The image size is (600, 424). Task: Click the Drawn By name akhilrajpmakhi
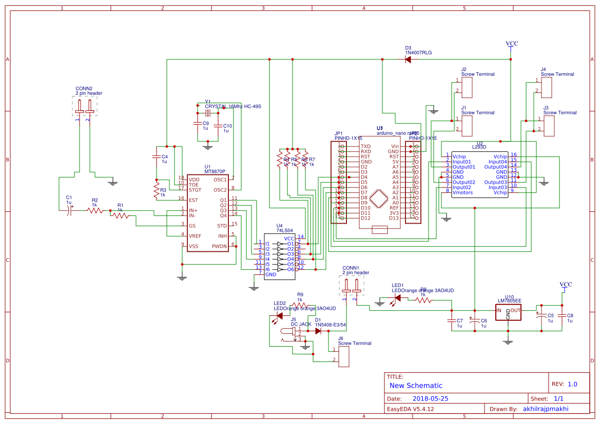pos(546,408)
